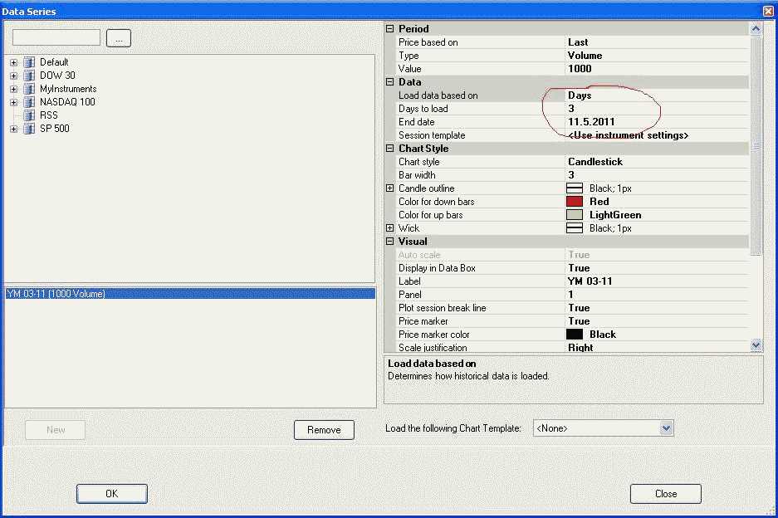
Task: Click the SP 500 list database icon
Action: pyautogui.click(x=29, y=129)
